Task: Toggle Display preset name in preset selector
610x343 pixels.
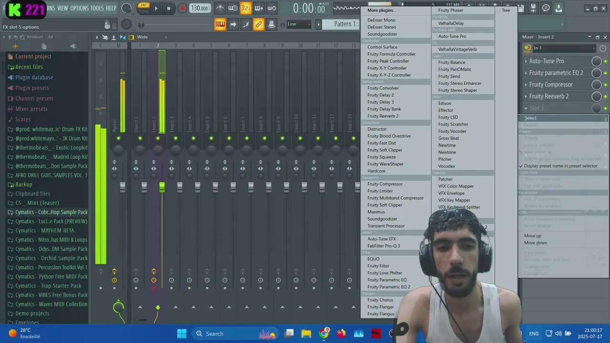Action: click(560, 166)
